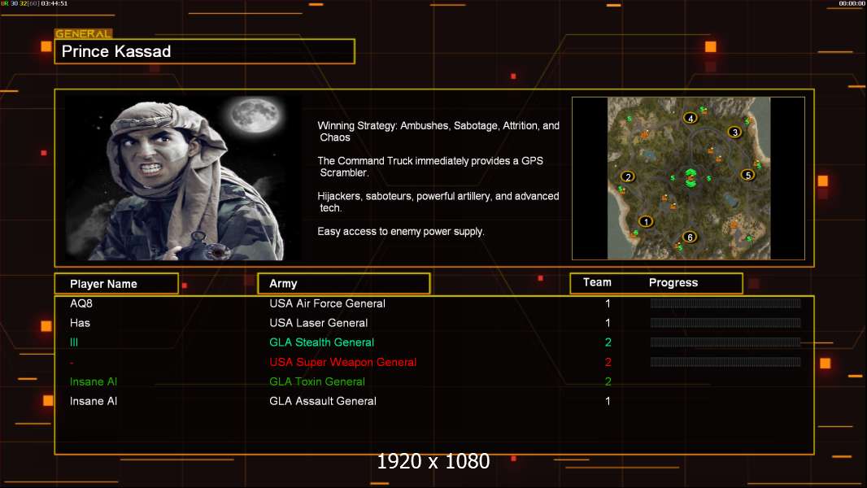Click the Army column header
The height and width of the screenshot is (488, 867).
pyautogui.click(x=344, y=284)
